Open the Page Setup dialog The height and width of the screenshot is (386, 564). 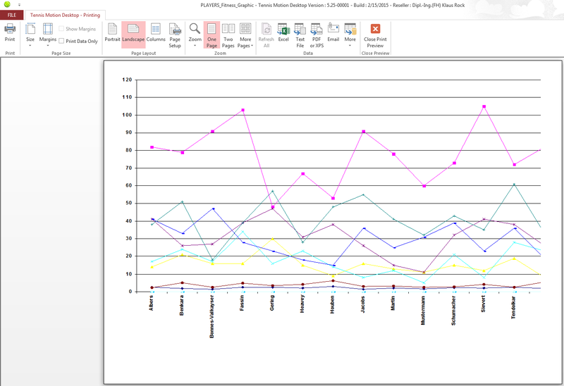click(x=175, y=32)
